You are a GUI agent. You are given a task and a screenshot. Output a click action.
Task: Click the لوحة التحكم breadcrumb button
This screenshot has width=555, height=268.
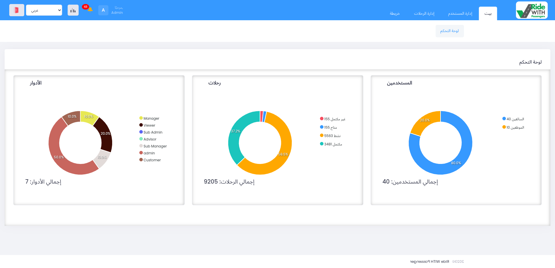449,31
